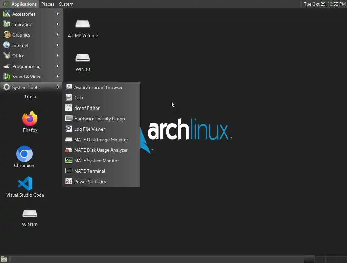Choose the Power Statistics menu entry text
This screenshot has height=263, width=347.
click(90, 182)
